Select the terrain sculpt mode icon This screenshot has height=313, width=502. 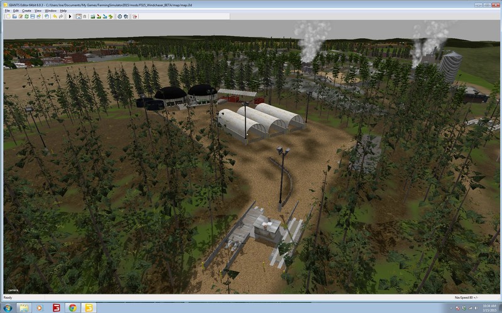click(x=92, y=16)
